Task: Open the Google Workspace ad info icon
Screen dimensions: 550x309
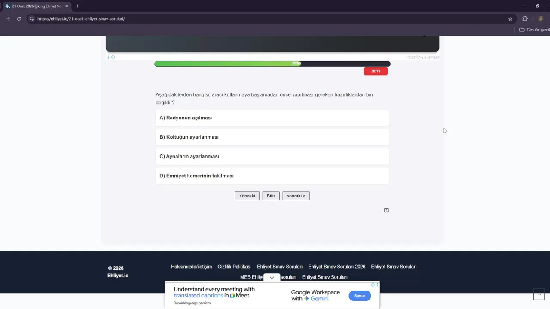Action: [x=373, y=285]
